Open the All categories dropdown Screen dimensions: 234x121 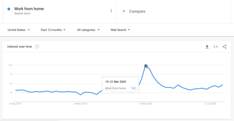88,30
